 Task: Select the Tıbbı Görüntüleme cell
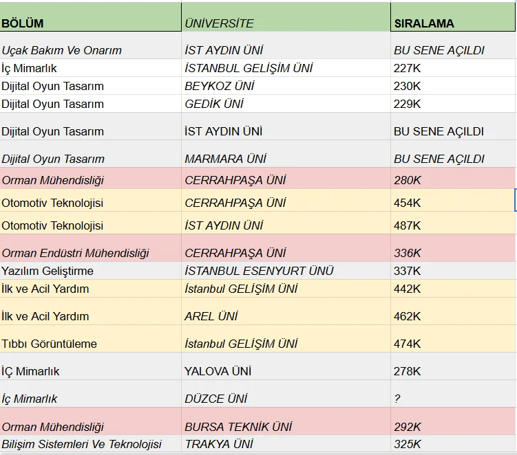(x=90, y=339)
